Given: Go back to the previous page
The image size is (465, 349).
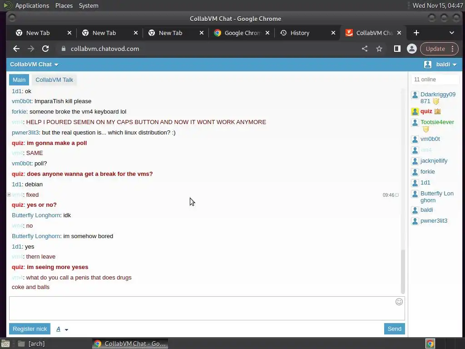Looking at the screenshot, I should [16, 49].
